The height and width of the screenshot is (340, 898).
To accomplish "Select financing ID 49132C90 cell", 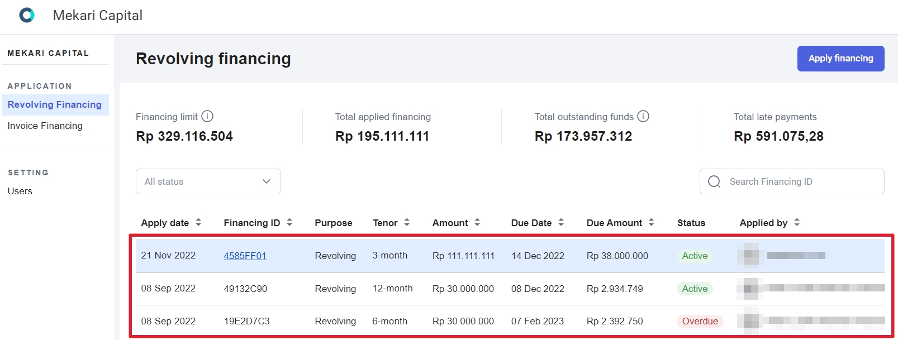I will (x=245, y=289).
